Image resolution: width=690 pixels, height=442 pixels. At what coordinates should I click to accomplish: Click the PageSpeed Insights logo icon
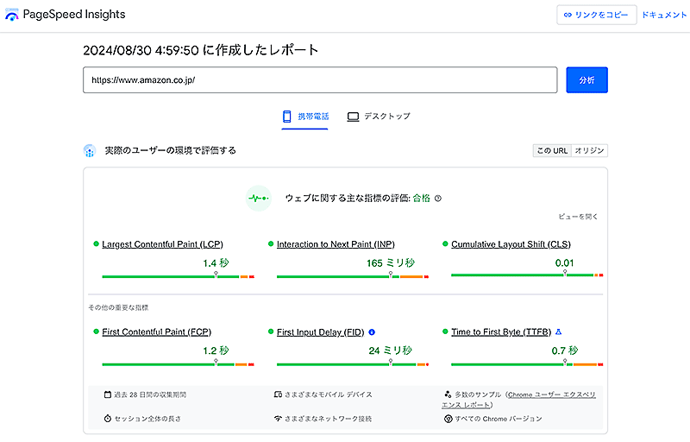click(12, 15)
